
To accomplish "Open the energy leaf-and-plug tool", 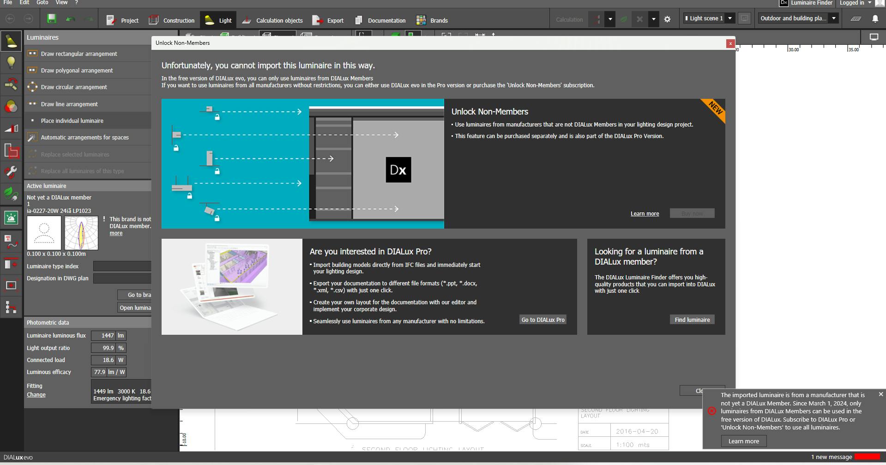I will pos(11,193).
